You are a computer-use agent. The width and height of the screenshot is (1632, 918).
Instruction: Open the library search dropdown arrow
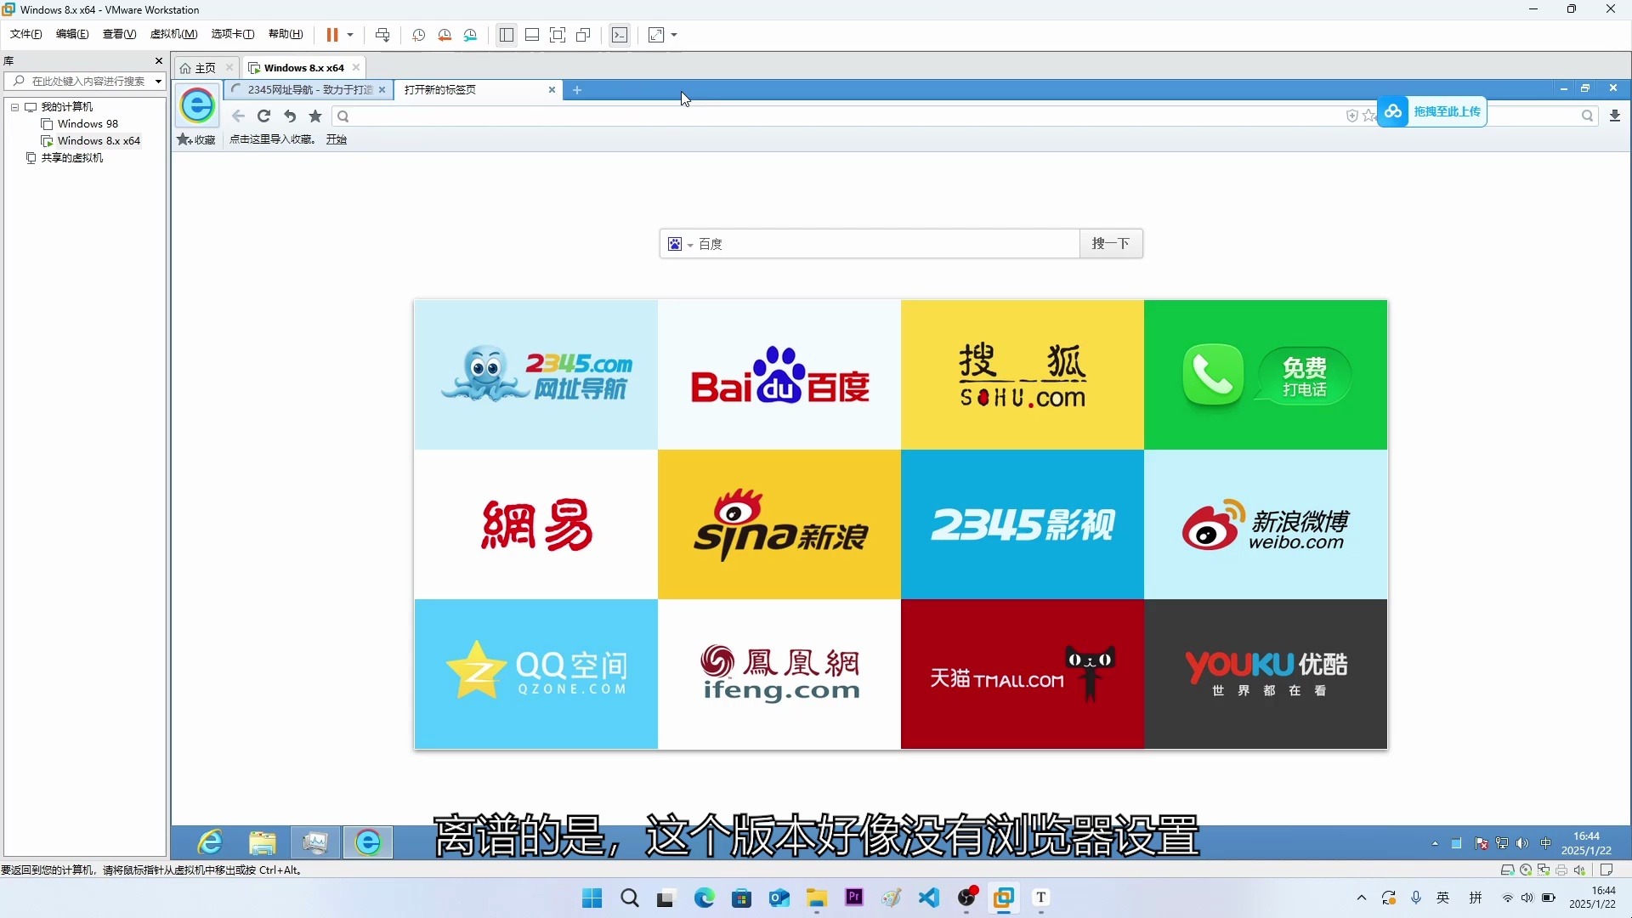[158, 82]
